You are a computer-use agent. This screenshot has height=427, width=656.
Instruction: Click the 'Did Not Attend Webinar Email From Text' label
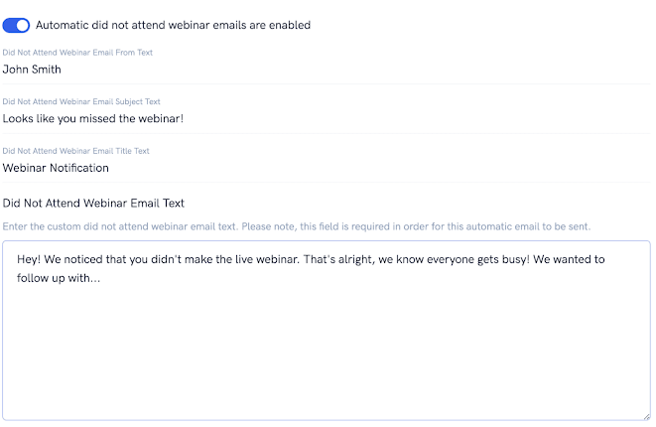pos(77,53)
